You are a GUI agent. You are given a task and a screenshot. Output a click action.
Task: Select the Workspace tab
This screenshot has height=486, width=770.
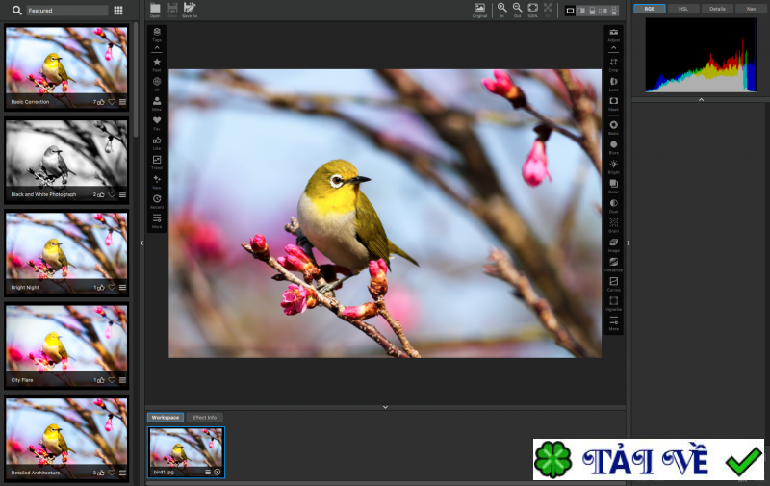pos(165,418)
